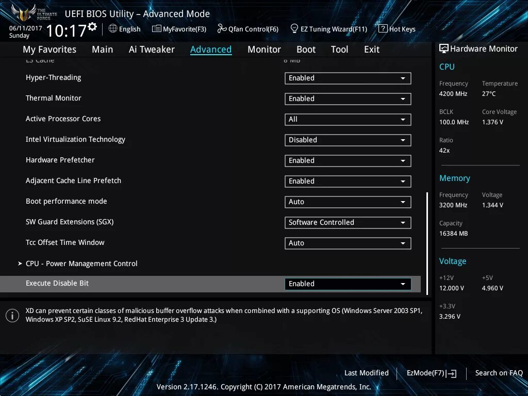Click the info icon beside the help text

[12, 316]
